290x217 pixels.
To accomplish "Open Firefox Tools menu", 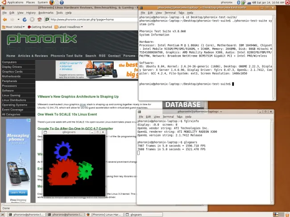I will (x=59, y=13).
